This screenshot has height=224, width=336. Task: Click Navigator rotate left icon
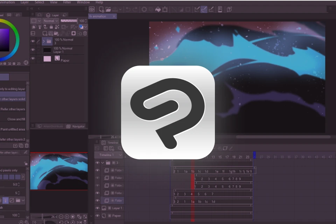(61, 222)
